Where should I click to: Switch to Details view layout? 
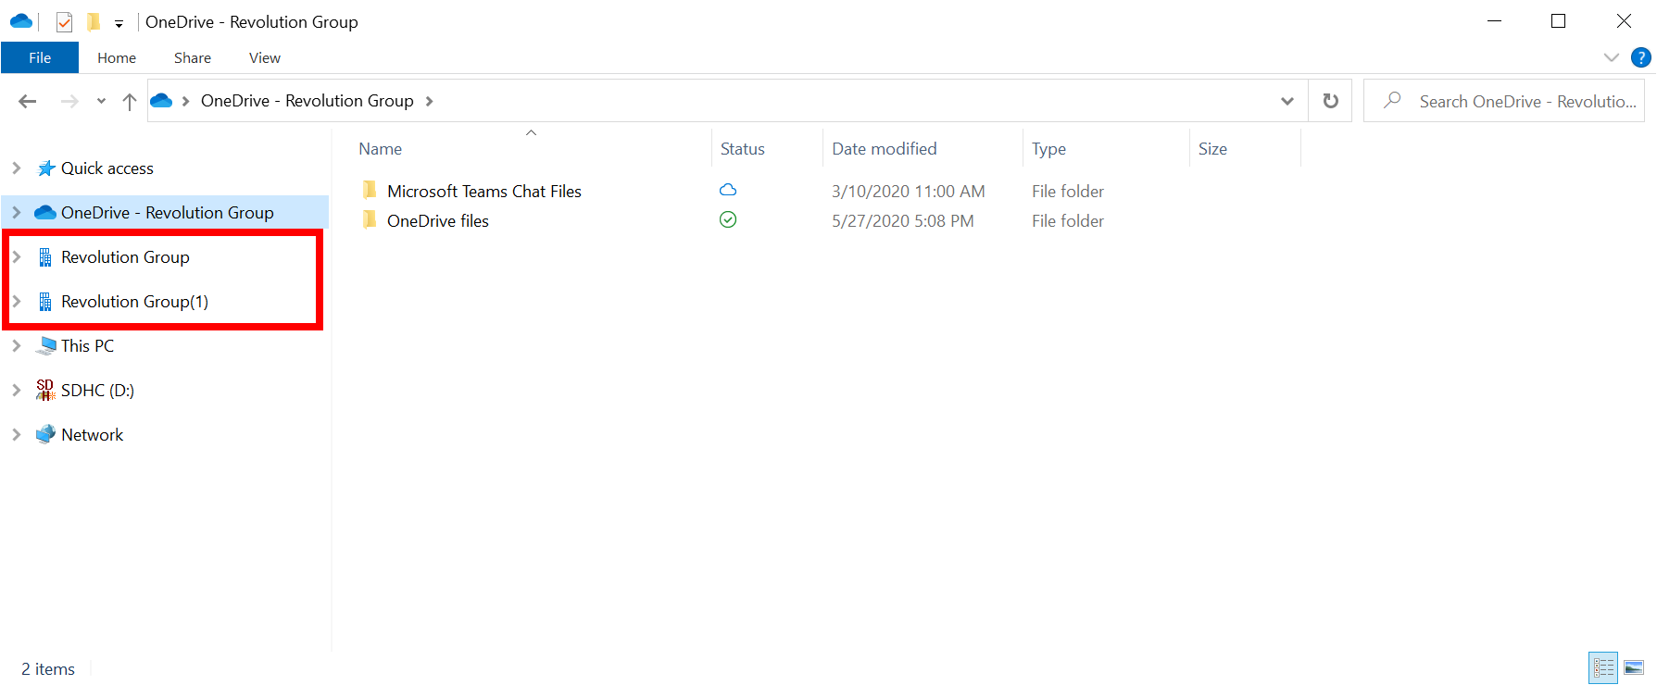tap(1603, 668)
